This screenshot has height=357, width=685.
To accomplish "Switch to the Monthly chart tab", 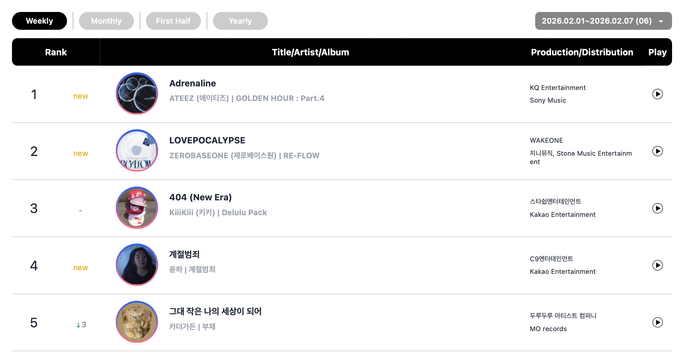I will (x=106, y=21).
